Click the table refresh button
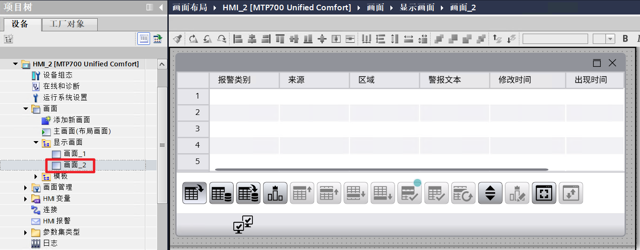The image size is (640, 250). click(x=463, y=193)
